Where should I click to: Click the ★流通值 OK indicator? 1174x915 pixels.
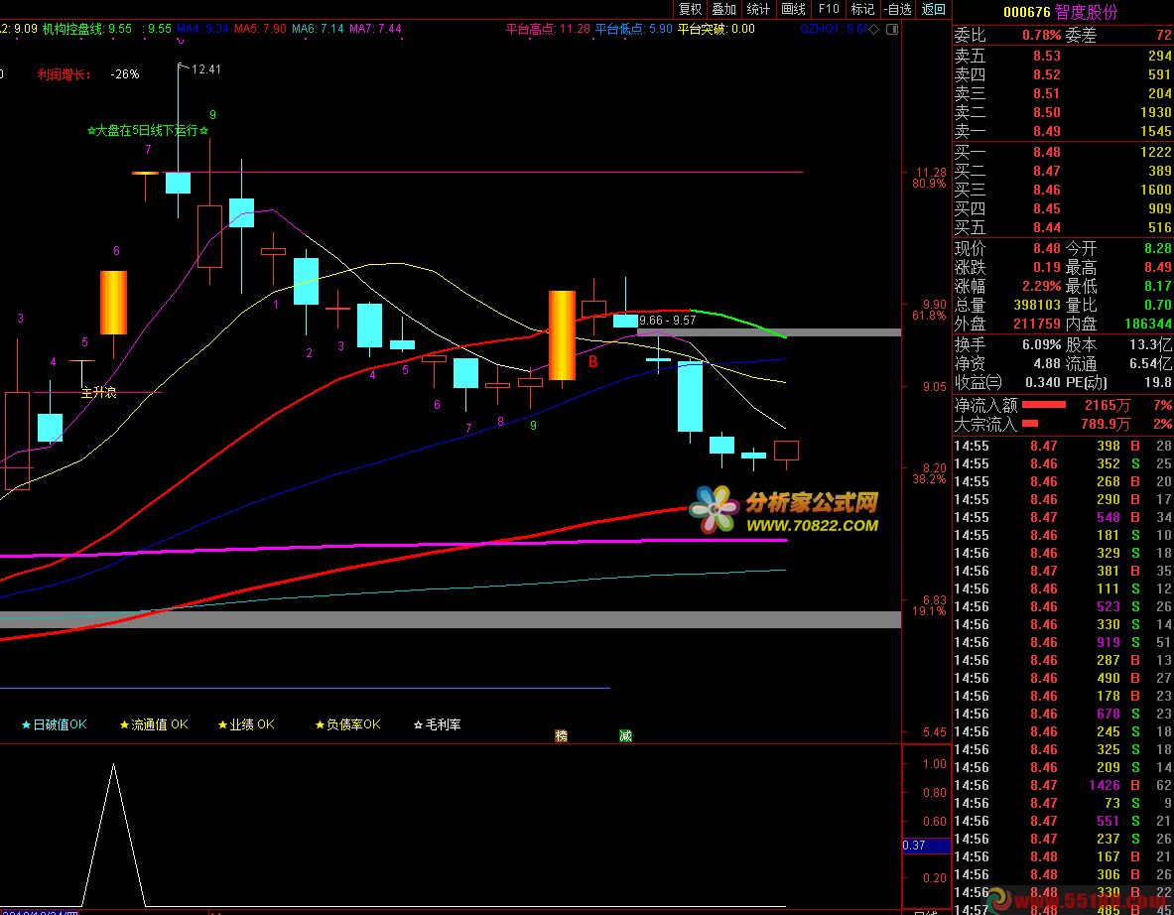pyautogui.click(x=154, y=724)
